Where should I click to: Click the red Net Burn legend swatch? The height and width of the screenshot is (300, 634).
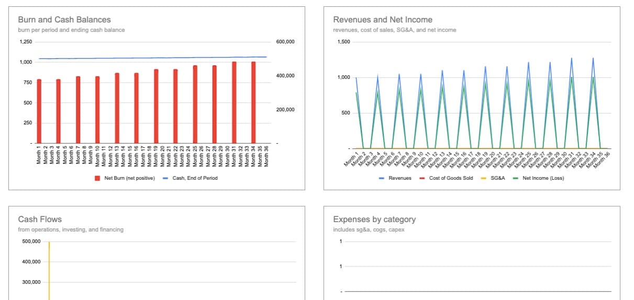(97, 178)
